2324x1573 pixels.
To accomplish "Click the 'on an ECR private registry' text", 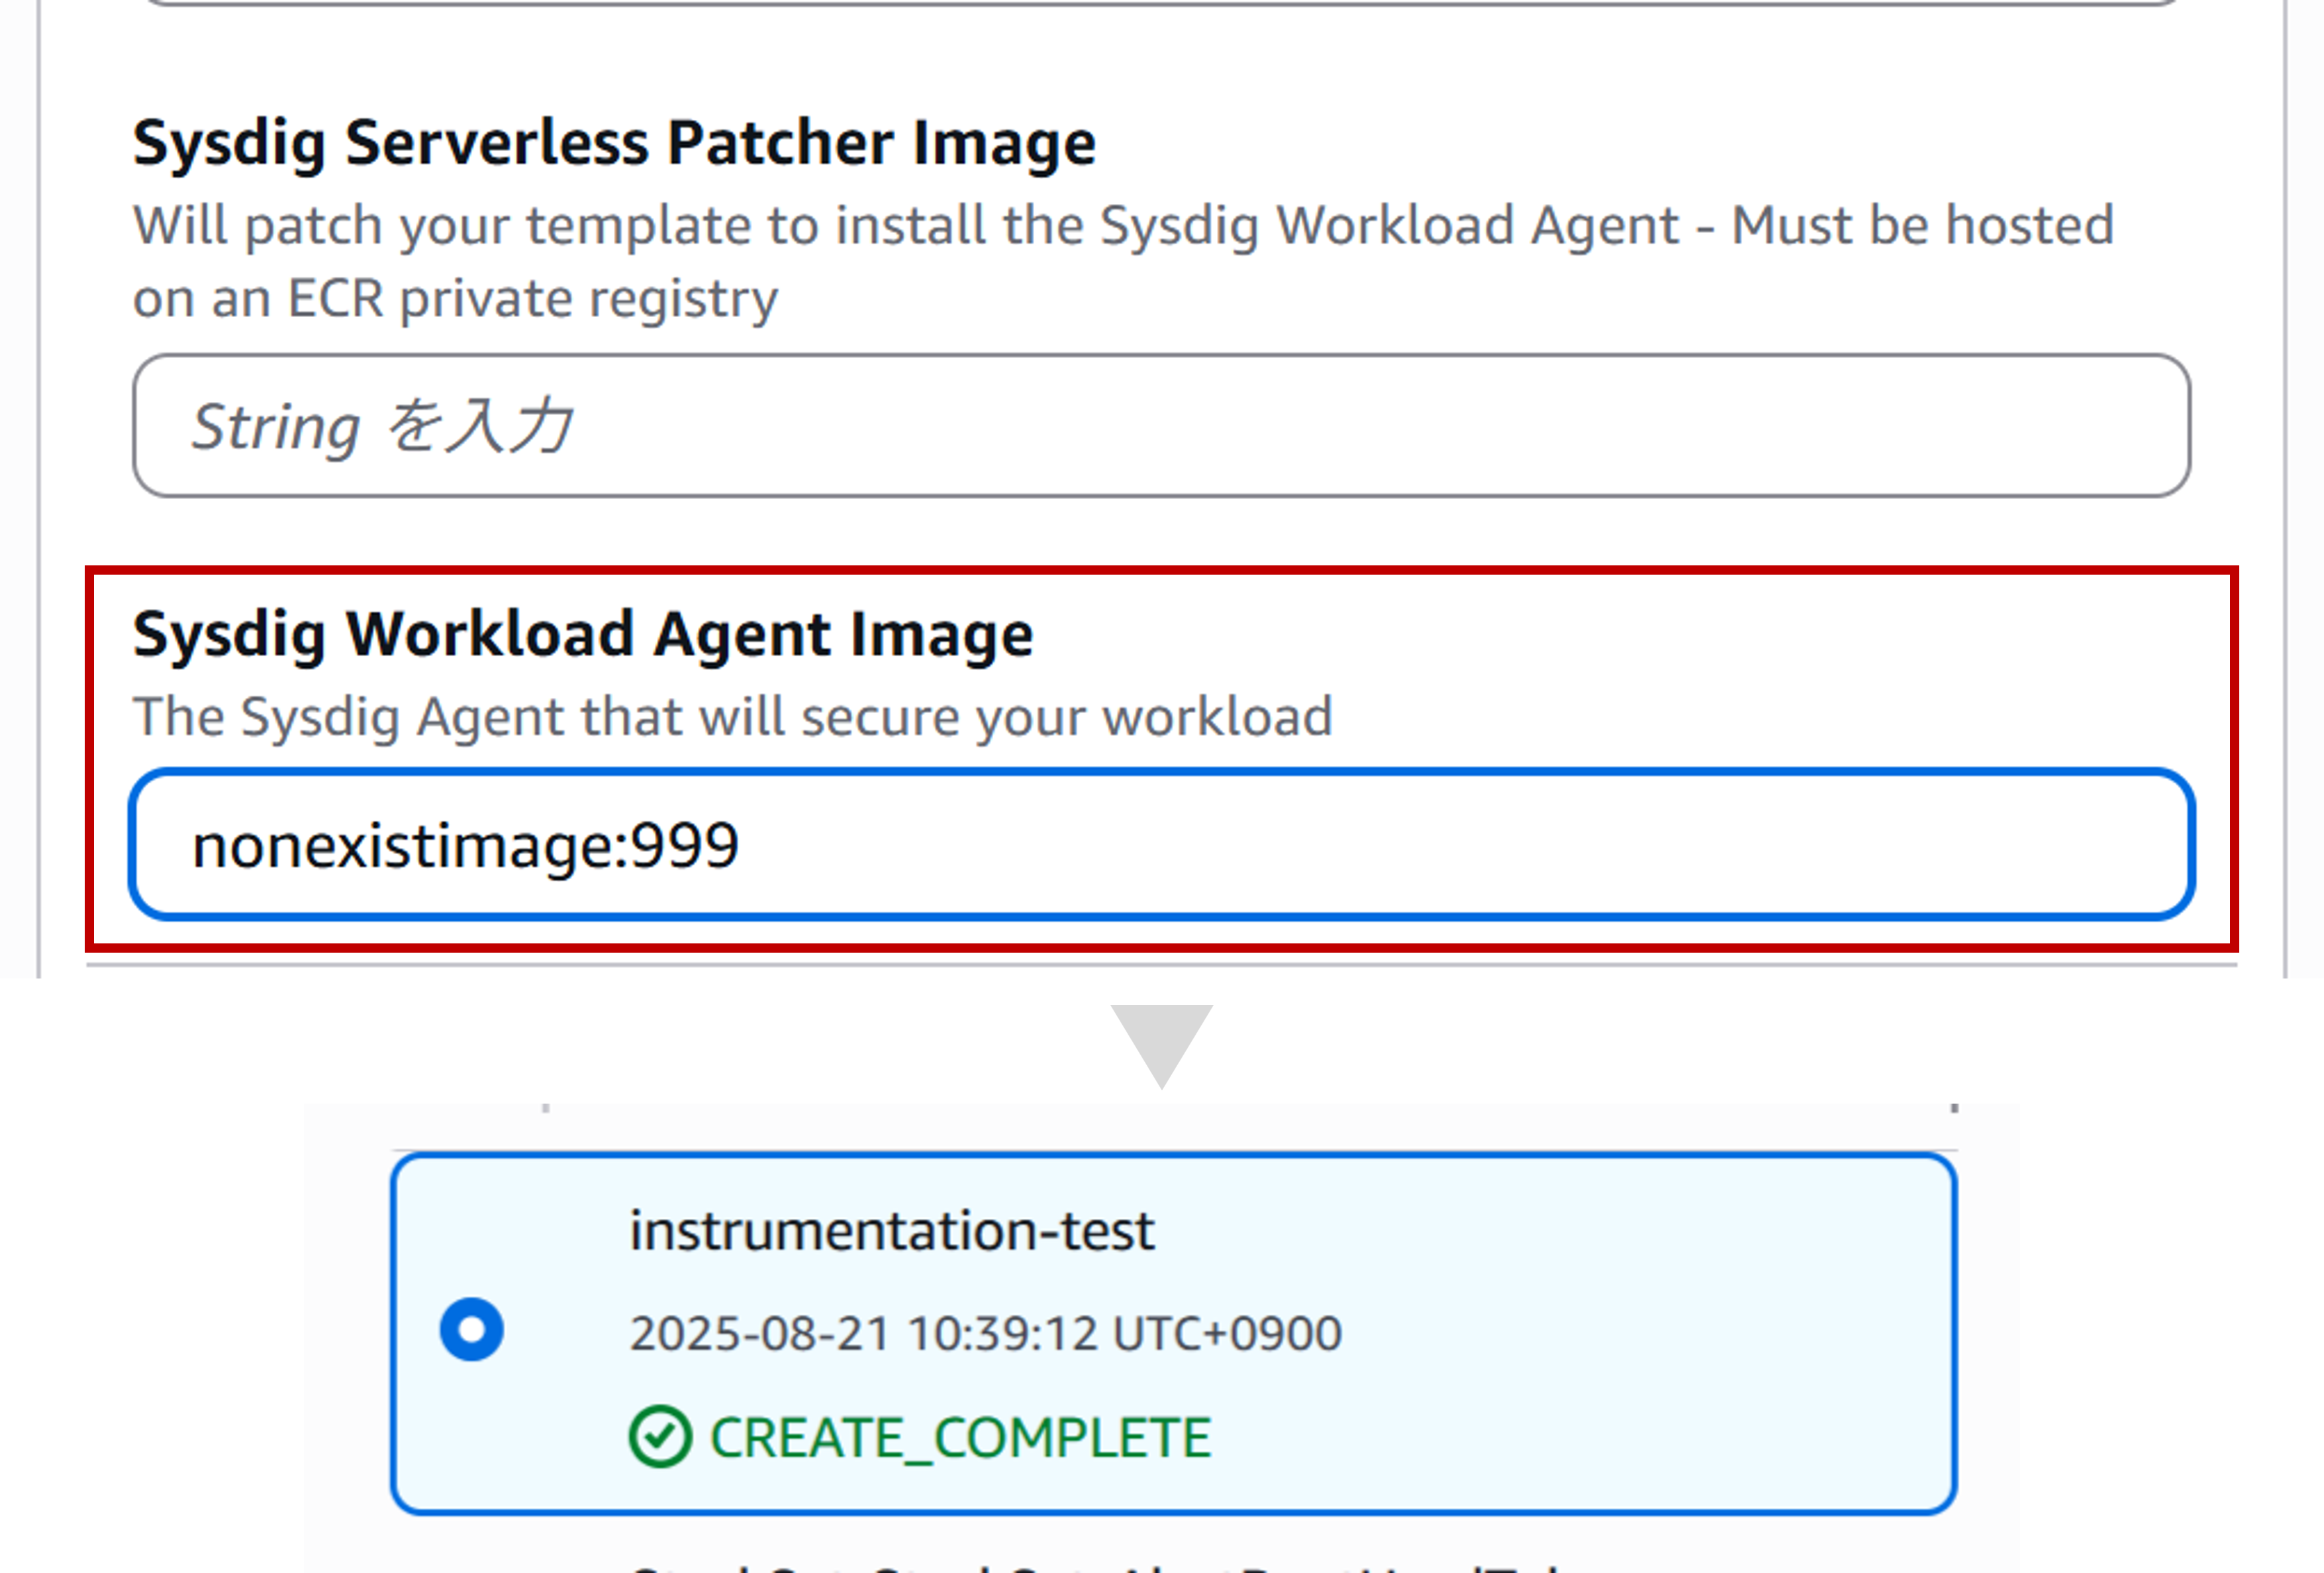I will pyautogui.click(x=455, y=299).
